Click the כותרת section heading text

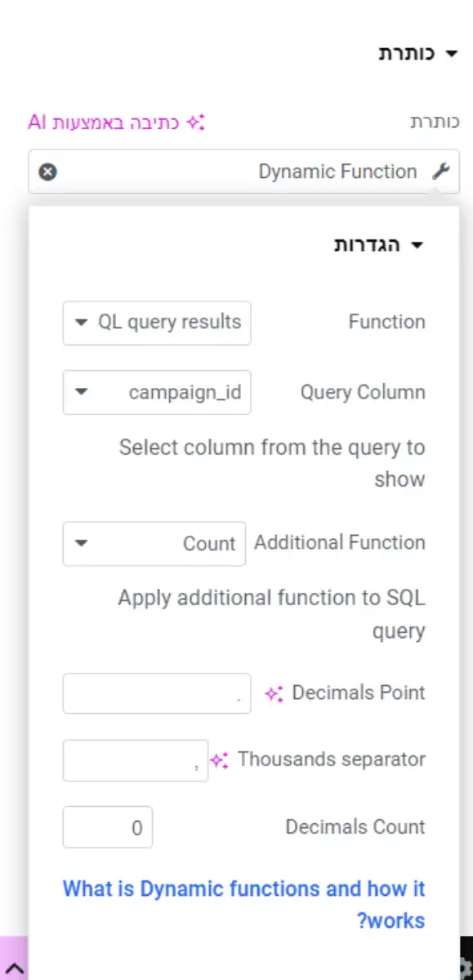[407, 54]
